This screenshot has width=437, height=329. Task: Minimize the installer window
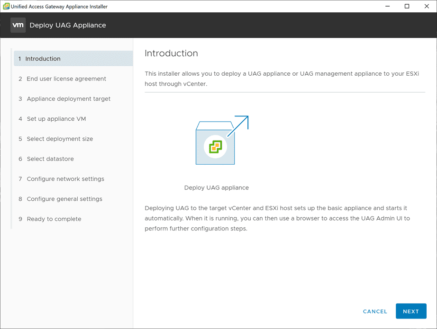tap(387, 6)
